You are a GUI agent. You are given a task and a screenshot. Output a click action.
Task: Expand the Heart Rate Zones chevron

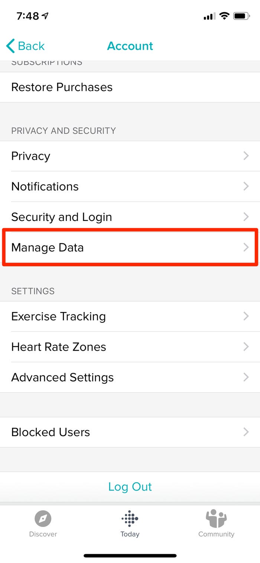pyautogui.click(x=246, y=347)
